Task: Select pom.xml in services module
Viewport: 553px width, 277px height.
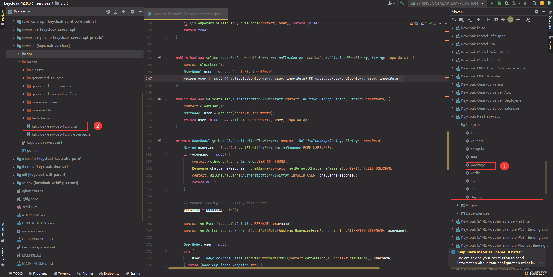Action: point(34,150)
